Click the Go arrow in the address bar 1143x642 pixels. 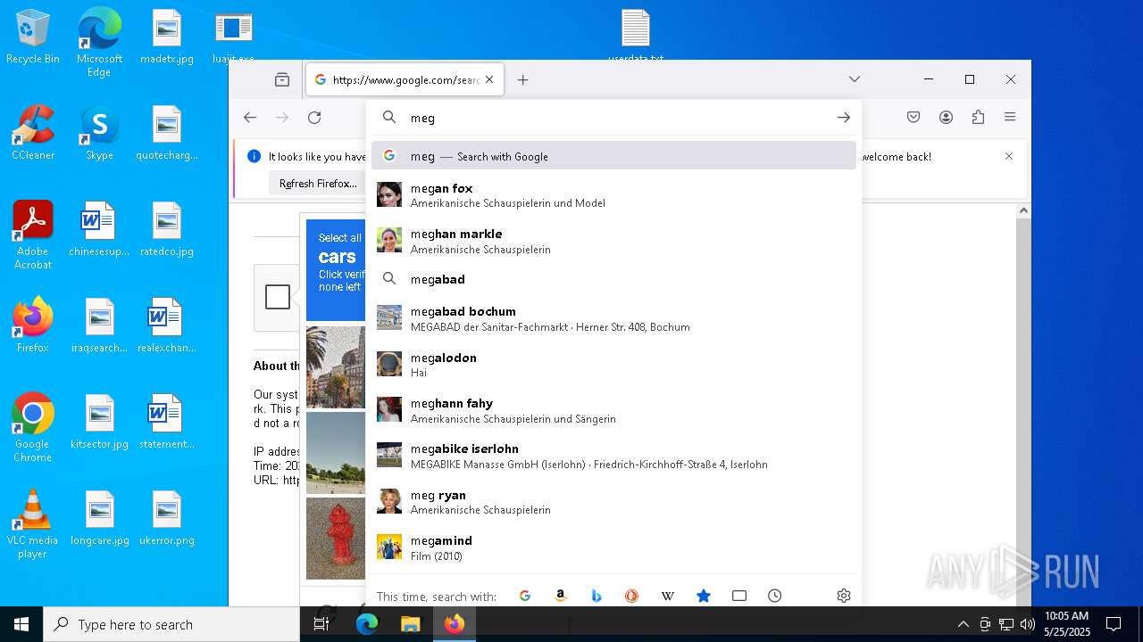(844, 118)
